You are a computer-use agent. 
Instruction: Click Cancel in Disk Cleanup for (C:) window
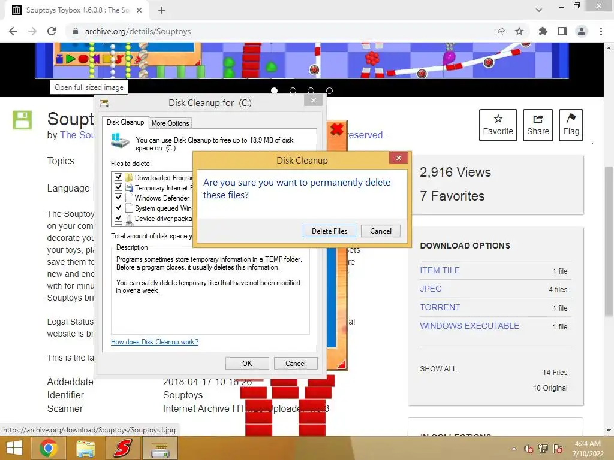tap(295, 364)
